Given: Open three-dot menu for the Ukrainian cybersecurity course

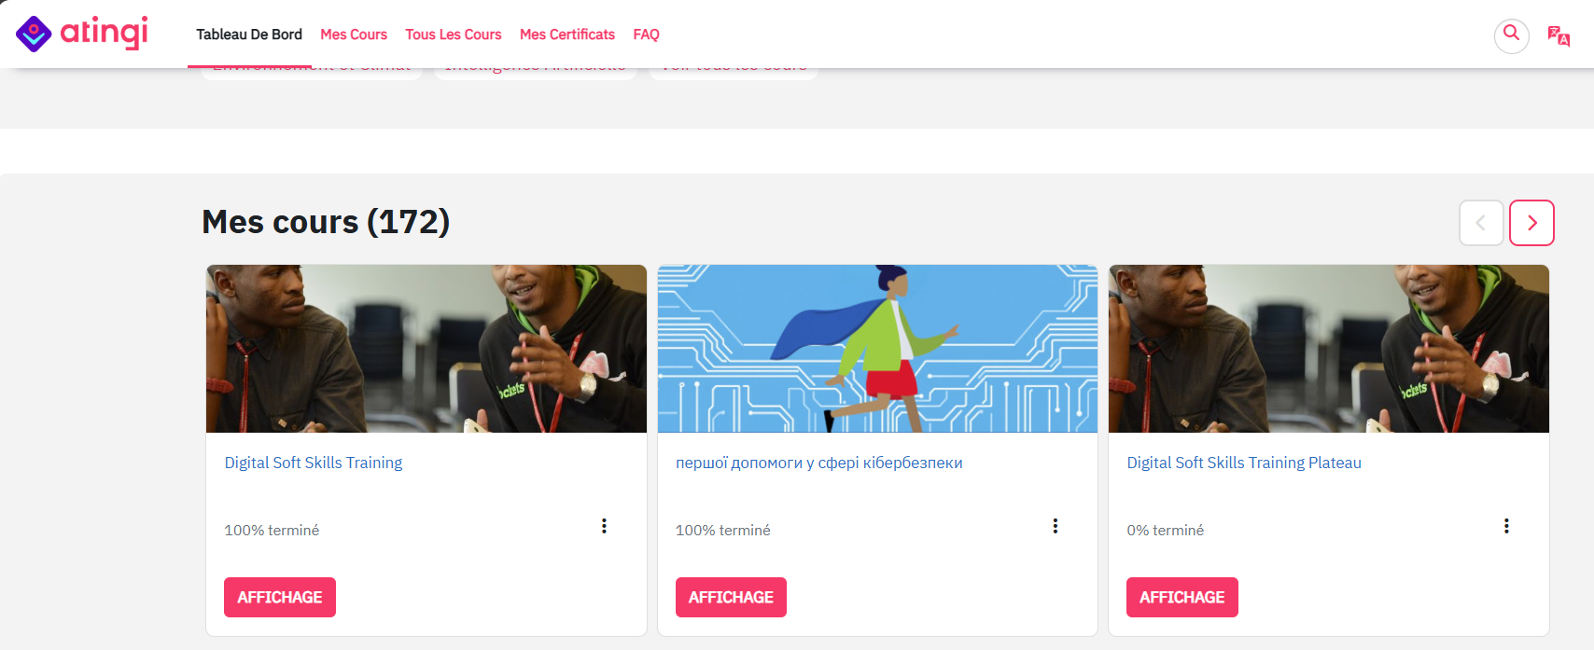Looking at the screenshot, I should pyautogui.click(x=1056, y=526).
